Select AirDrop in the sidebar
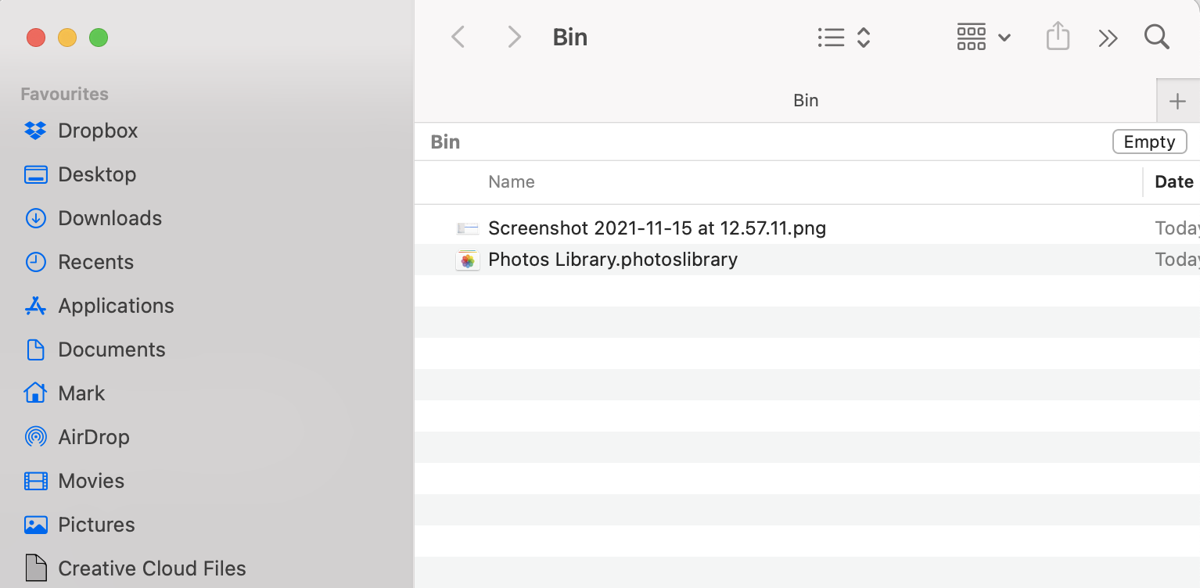 click(x=93, y=437)
